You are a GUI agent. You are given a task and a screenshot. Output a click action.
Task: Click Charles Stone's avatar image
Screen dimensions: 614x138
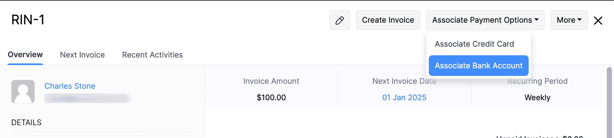pos(23,92)
